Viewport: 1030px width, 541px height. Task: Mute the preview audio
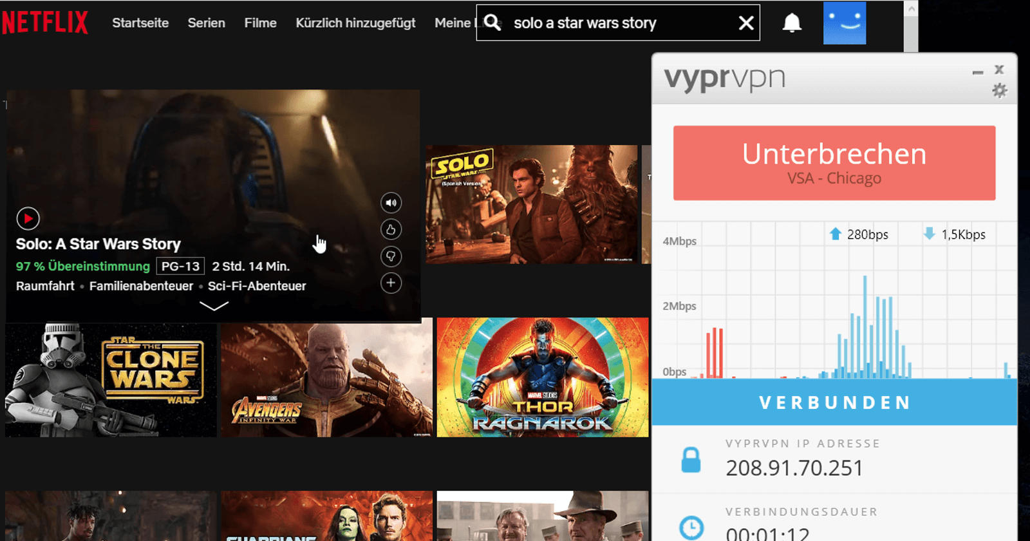click(x=391, y=203)
